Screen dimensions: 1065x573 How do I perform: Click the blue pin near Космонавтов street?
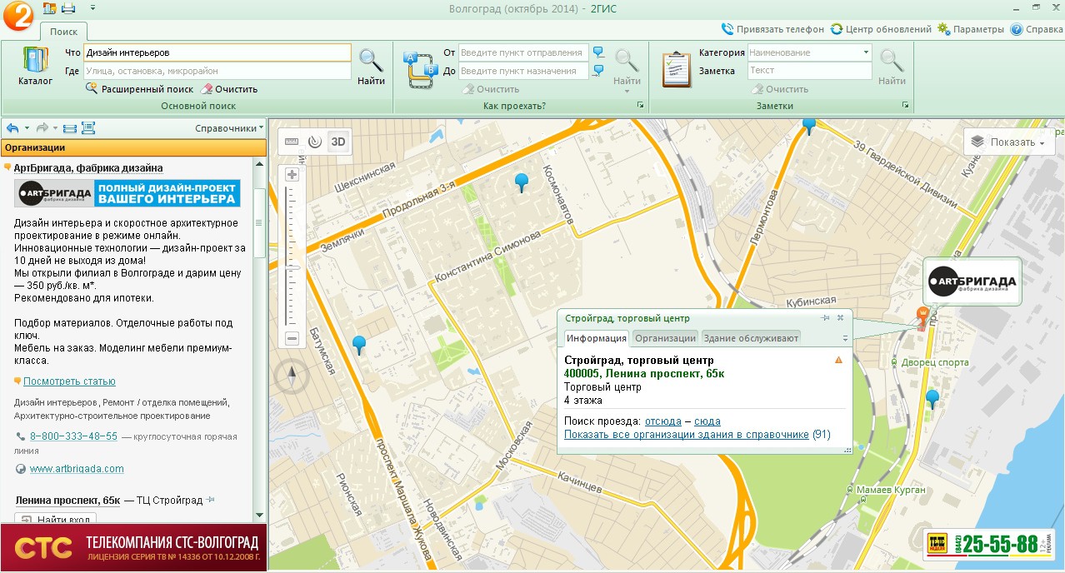[x=522, y=182]
